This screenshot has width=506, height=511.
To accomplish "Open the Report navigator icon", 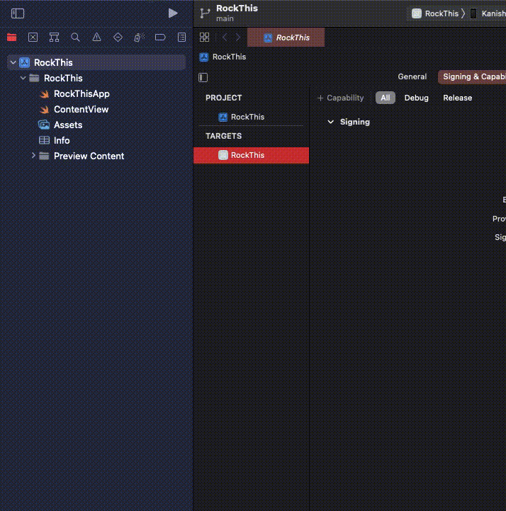I will pyautogui.click(x=181, y=38).
